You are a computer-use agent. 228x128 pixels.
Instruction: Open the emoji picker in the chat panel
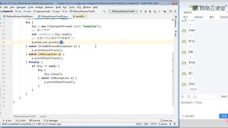pyautogui.click(x=183, y=96)
